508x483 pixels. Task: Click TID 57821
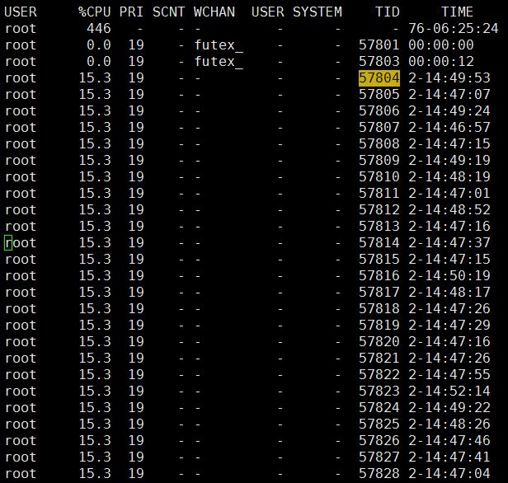[x=379, y=359]
